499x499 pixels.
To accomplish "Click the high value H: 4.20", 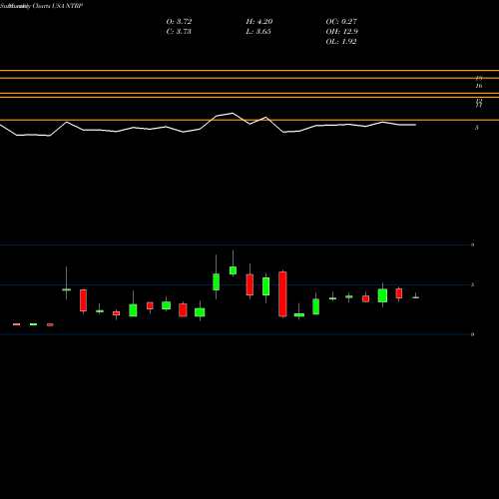I will (x=259, y=21).
